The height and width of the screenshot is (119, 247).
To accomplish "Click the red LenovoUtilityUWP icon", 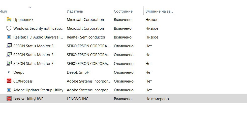I will click(x=9, y=99).
